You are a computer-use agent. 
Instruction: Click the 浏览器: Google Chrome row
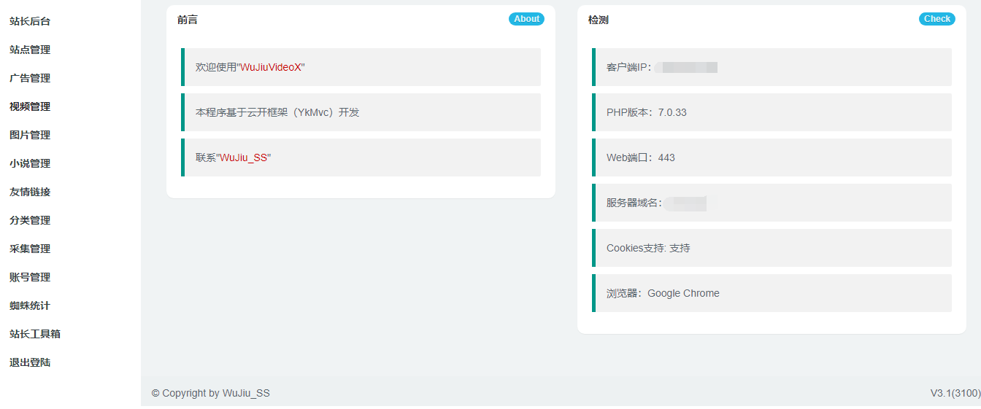click(x=772, y=293)
